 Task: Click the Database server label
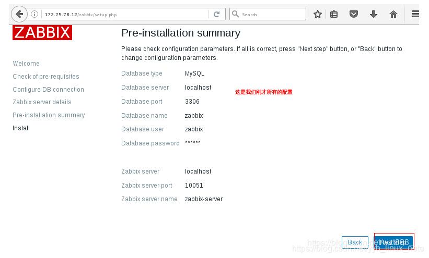145,88
